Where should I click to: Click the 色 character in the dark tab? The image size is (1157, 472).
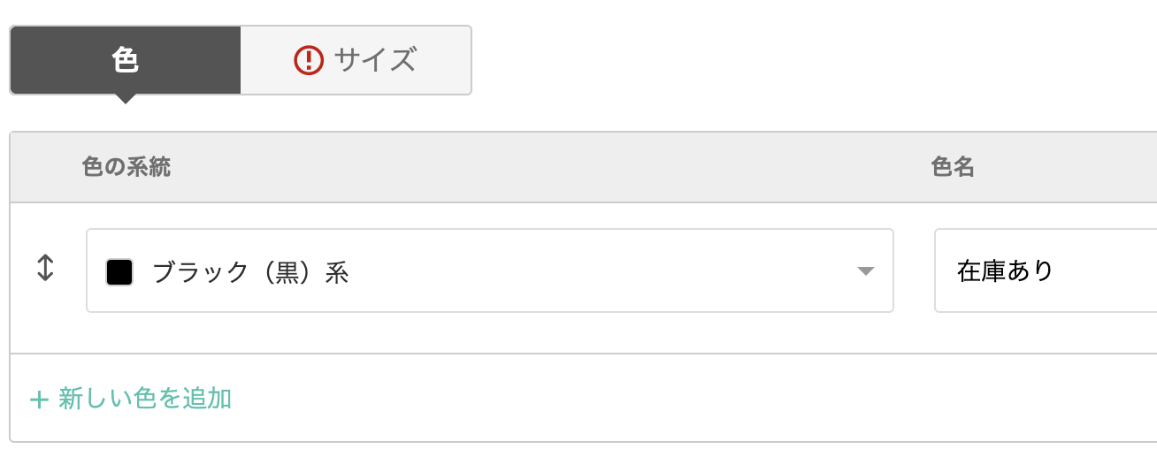tap(126, 60)
